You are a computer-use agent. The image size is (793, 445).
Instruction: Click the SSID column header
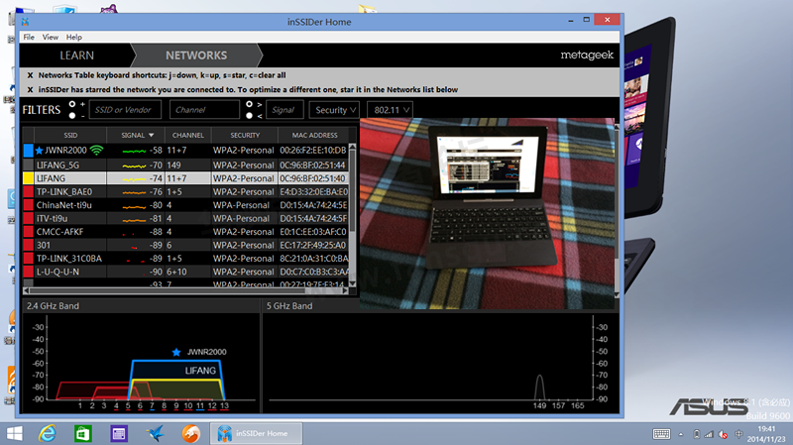(x=70, y=135)
